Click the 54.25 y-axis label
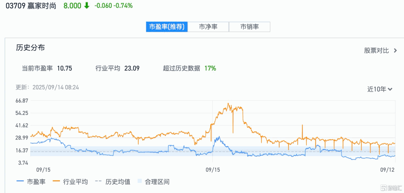This screenshot has height=193, width=404. tap(22, 113)
